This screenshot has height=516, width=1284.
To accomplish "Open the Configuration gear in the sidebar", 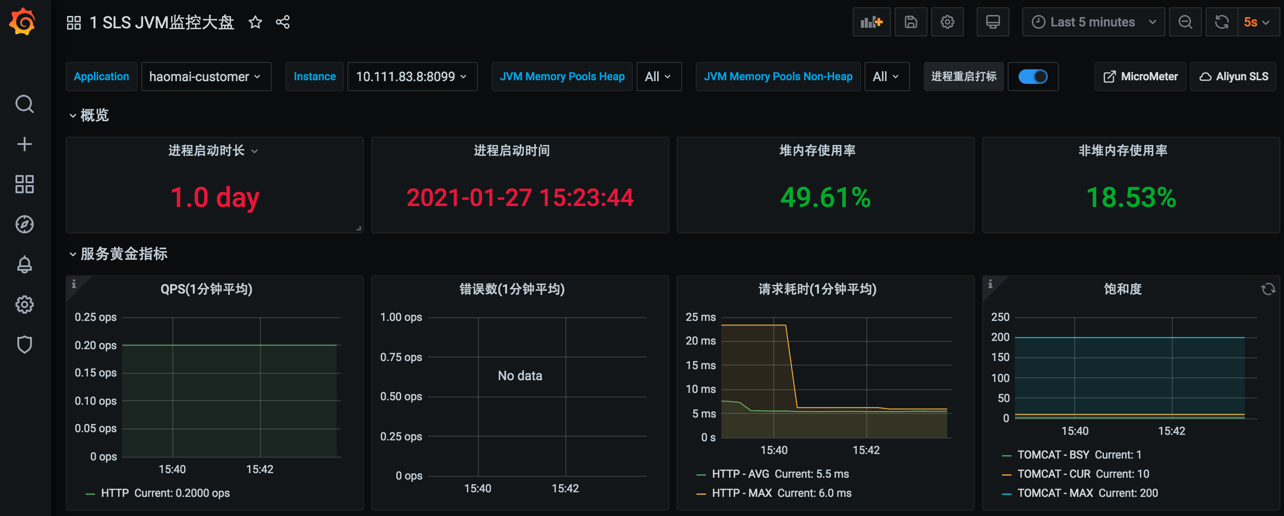I will [25, 304].
